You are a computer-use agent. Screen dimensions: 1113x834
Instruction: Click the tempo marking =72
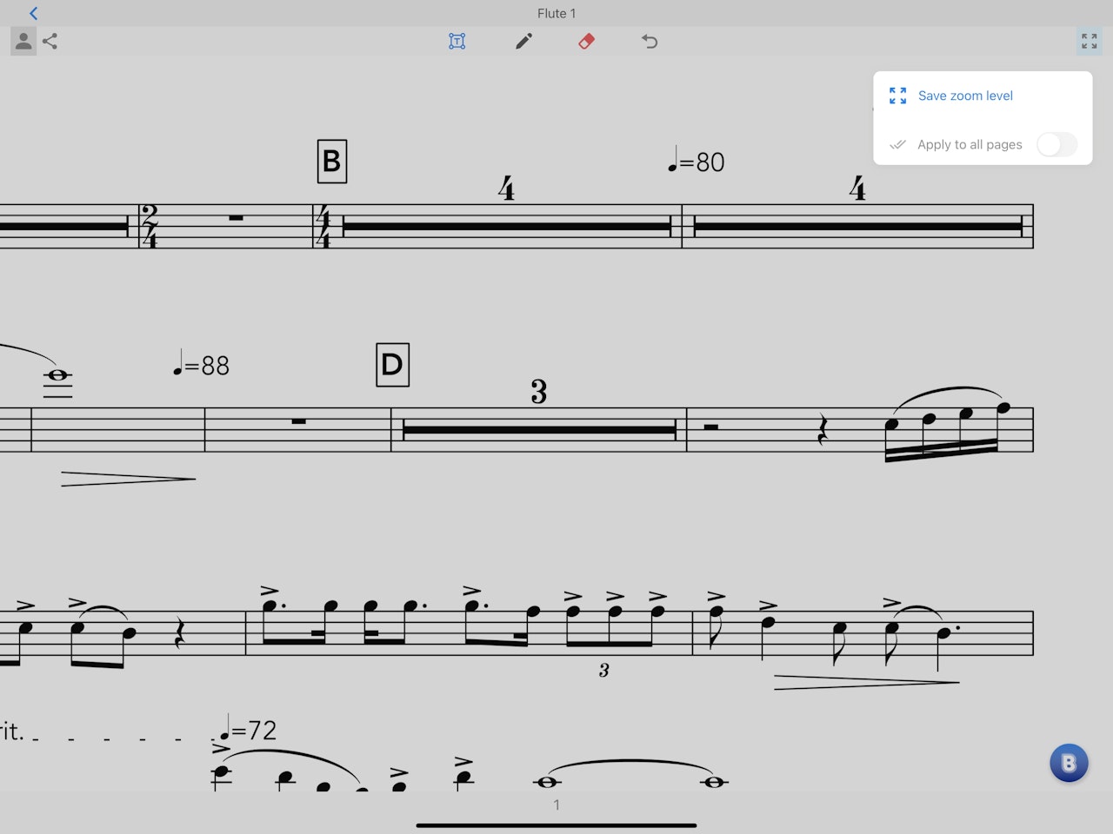(249, 728)
